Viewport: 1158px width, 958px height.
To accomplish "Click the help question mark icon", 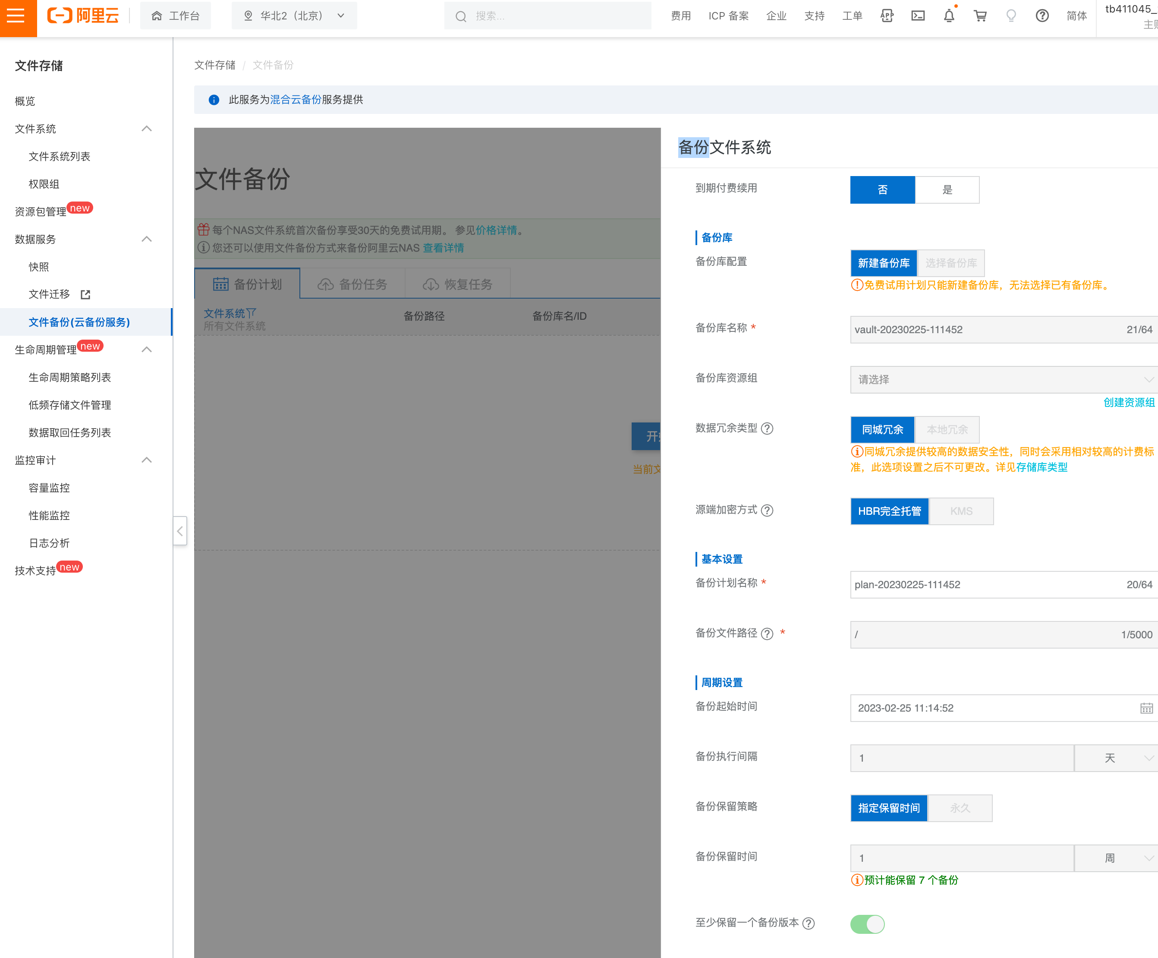I will tap(1042, 16).
